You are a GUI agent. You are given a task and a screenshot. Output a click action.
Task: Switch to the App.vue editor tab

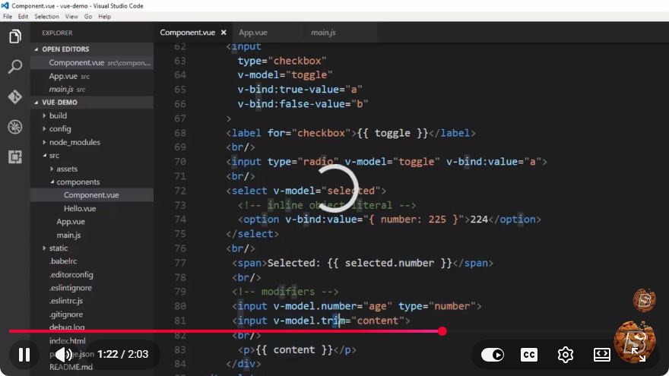pyautogui.click(x=253, y=33)
